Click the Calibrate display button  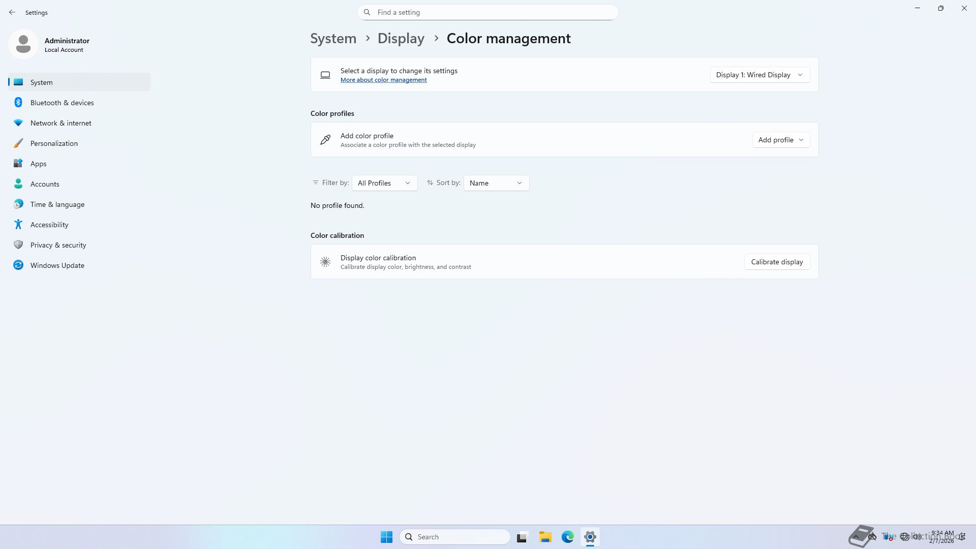[777, 262]
